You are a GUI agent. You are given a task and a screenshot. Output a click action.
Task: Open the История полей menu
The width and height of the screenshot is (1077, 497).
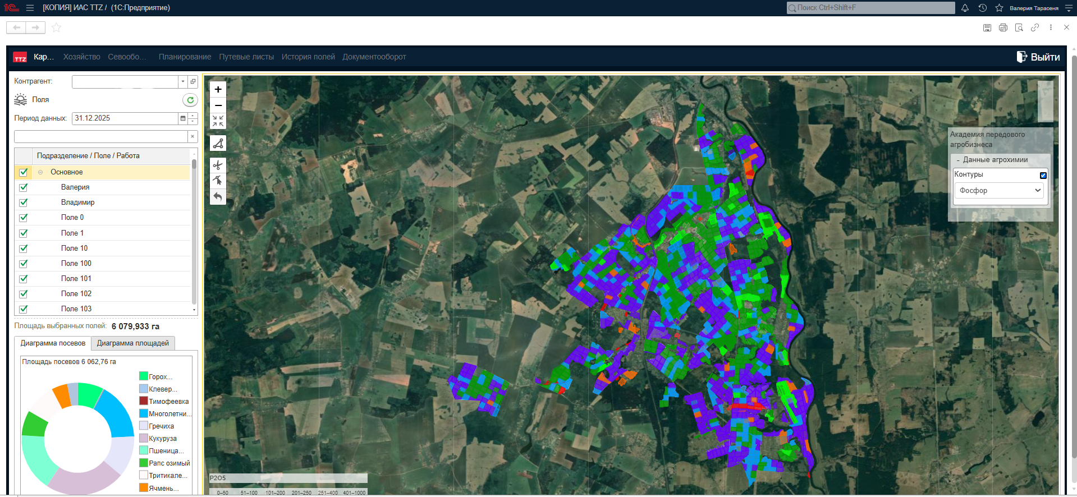pyautogui.click(x=308, y=57)
